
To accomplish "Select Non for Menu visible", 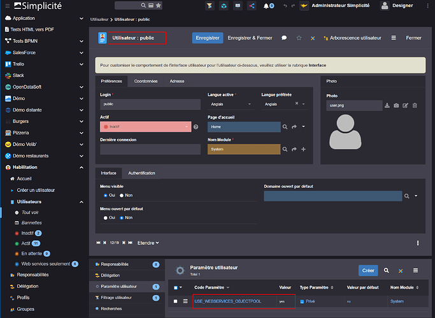I will (122, 196).
